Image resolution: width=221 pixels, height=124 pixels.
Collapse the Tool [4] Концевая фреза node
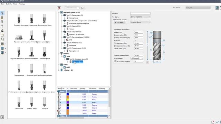click(x=65, y=59)
